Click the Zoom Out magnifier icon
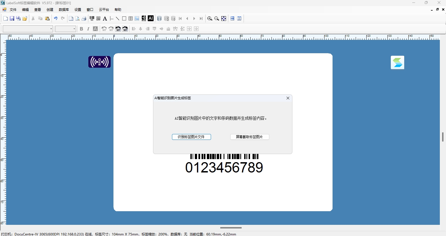446x236 pixels. [x=217, y=18]
